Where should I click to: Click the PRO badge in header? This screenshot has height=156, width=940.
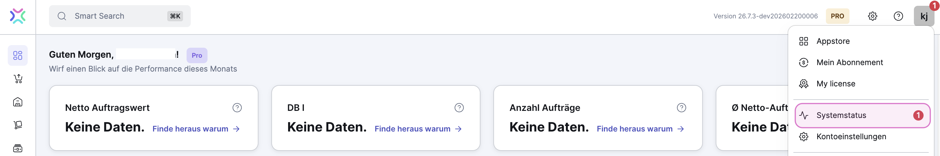pyautogui.click(x=837, y=16)
